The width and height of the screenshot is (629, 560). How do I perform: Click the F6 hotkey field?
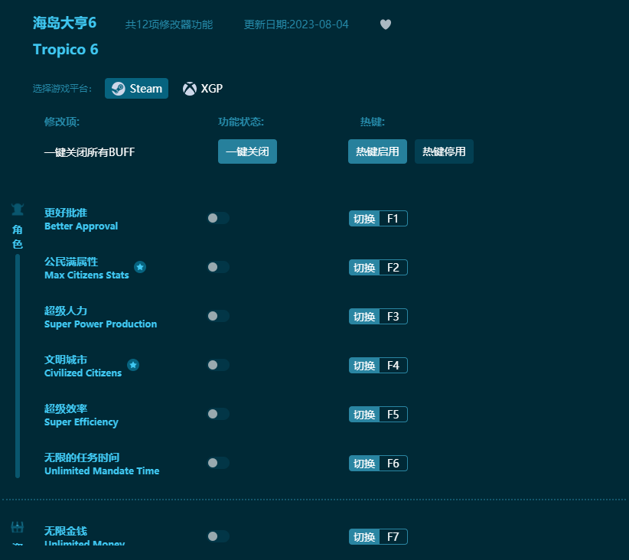pos(393,464)
